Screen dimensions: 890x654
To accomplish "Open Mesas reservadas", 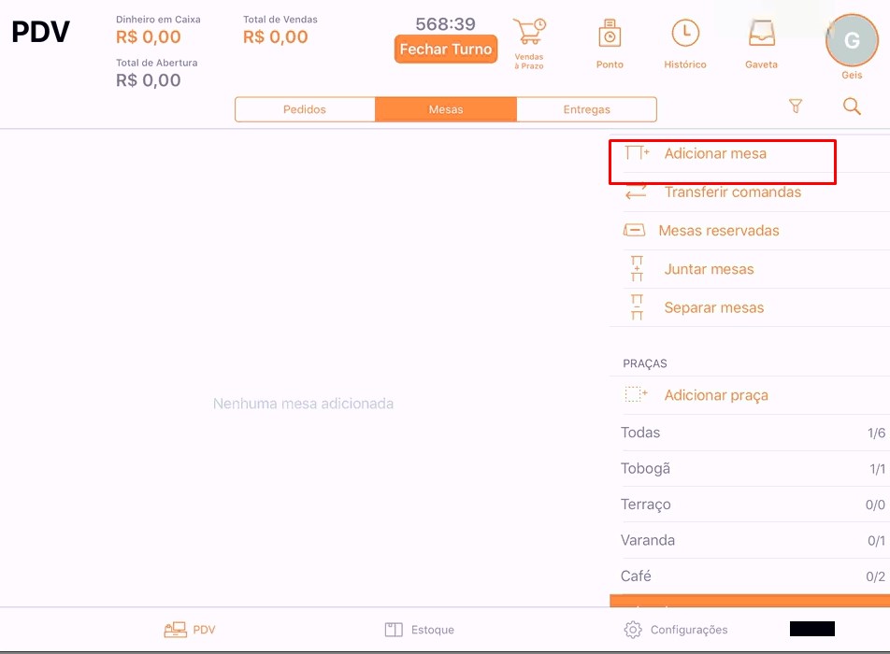I will [719, 230].
